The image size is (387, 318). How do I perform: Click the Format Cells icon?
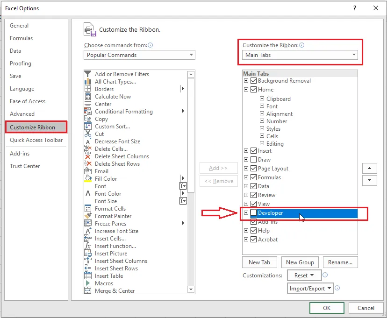[x=87, y=208]
